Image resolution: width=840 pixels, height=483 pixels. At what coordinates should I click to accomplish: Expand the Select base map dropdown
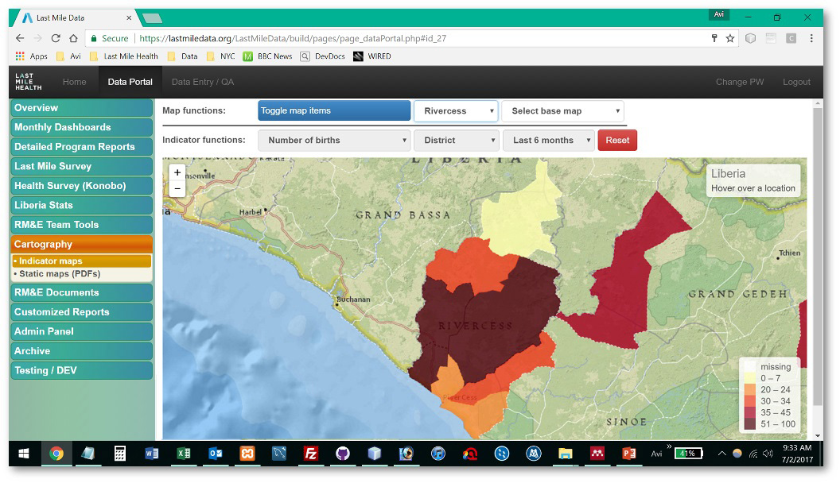click(562, 111)
